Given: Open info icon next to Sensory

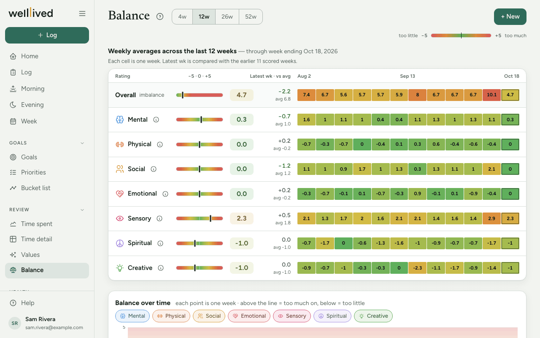Looking at the screenshot, I should click(x=159, y=218).
